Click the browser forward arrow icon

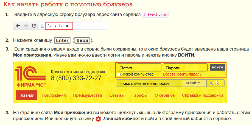pyautogui.click(x=26, y=26)
